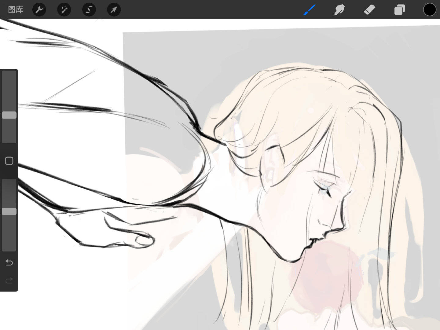Click top of the brush size track
Image resolution: width=440 pixels, height=330 pixels.
(x=9, y=75)
